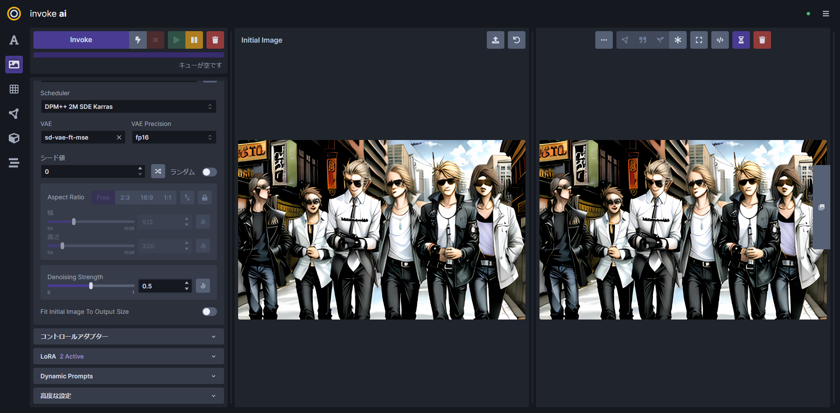Select the 16:9 aspect ratio tab
The width and height of the screenshot is (840, 413).
(x=146, y=198)
